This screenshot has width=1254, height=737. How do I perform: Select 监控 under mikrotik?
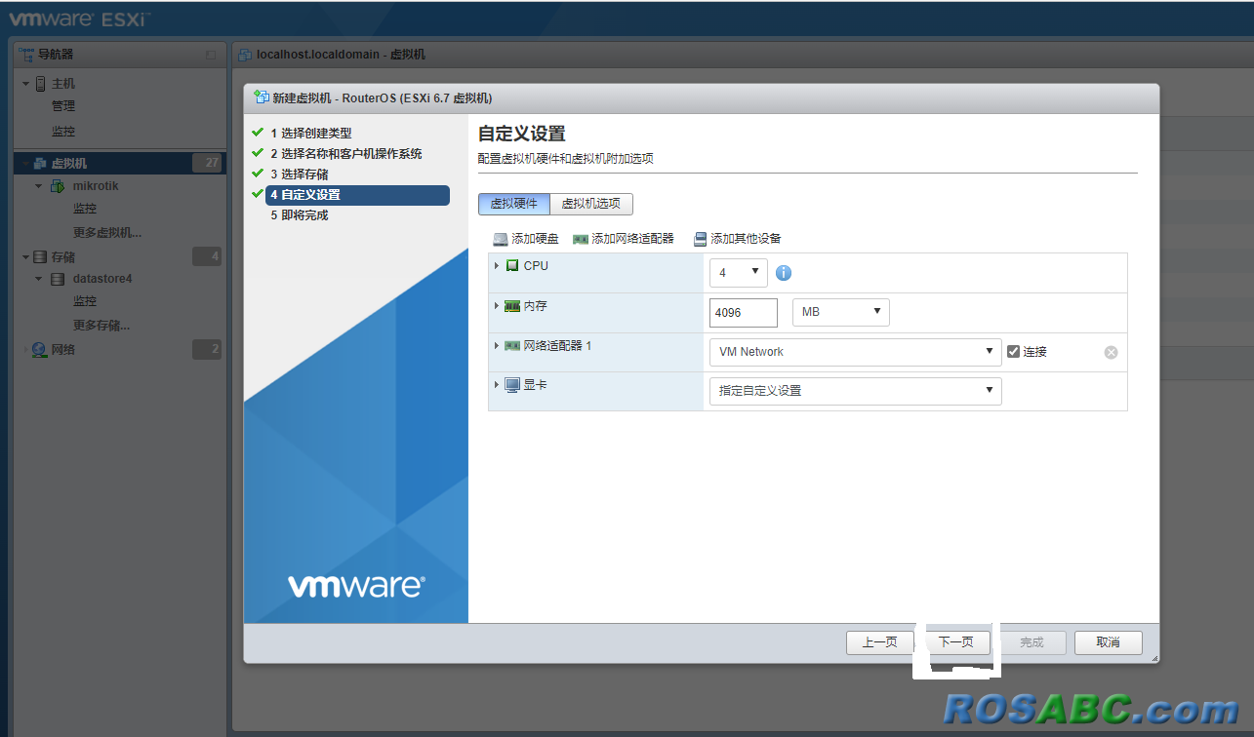click(85, 209)
